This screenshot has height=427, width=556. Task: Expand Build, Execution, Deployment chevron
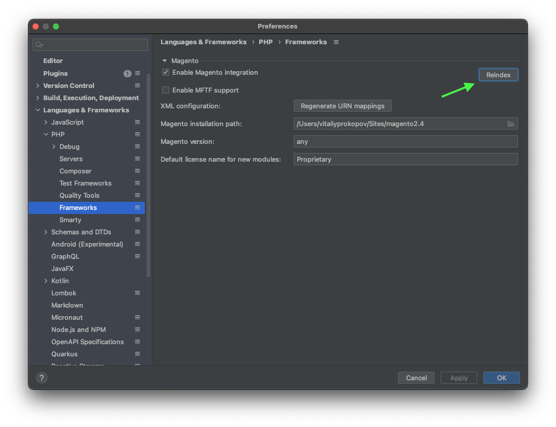tap(38, 98)
